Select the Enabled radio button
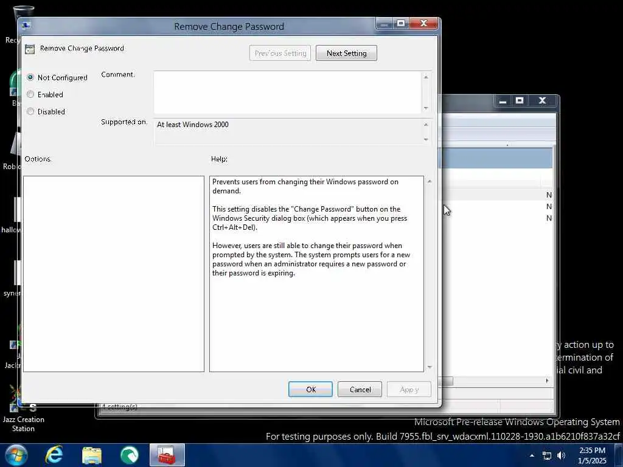The image size is (623, 467). (x=30, y=94)
